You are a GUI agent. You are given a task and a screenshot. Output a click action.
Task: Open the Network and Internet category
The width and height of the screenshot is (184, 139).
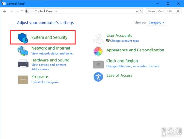click(51, 48)
